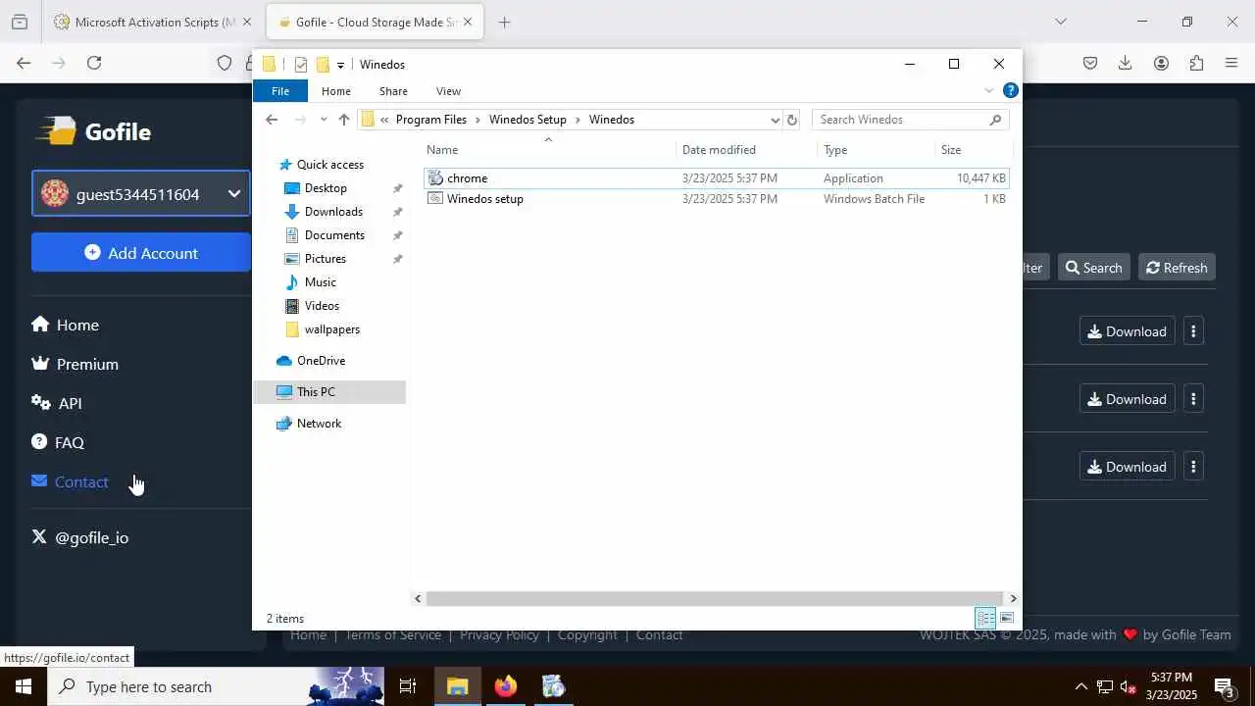
Task: Click the Gofile Search button
Action: (x=1093, y=268)
